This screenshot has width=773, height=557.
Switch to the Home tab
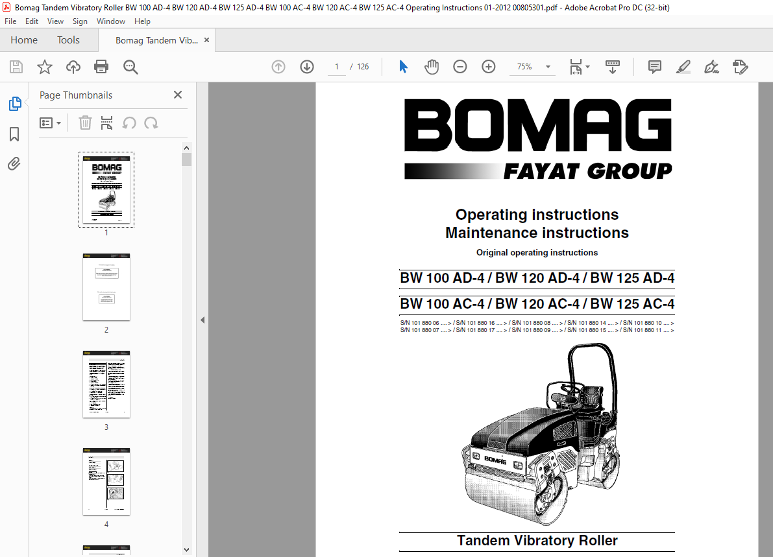[23, 40]
